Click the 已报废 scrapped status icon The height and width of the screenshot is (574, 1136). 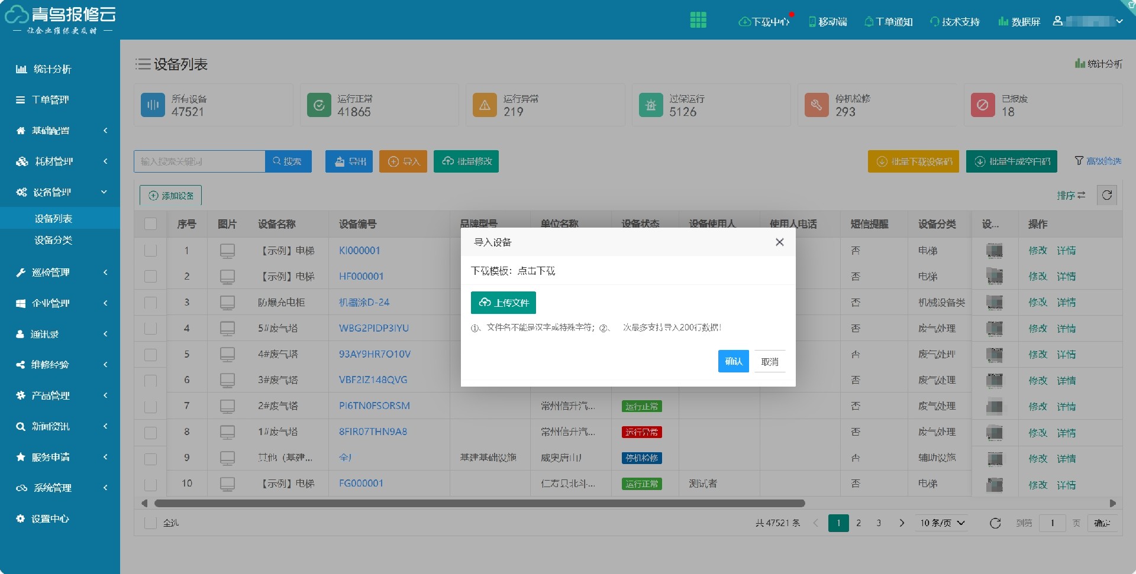(x=983, y=105)
